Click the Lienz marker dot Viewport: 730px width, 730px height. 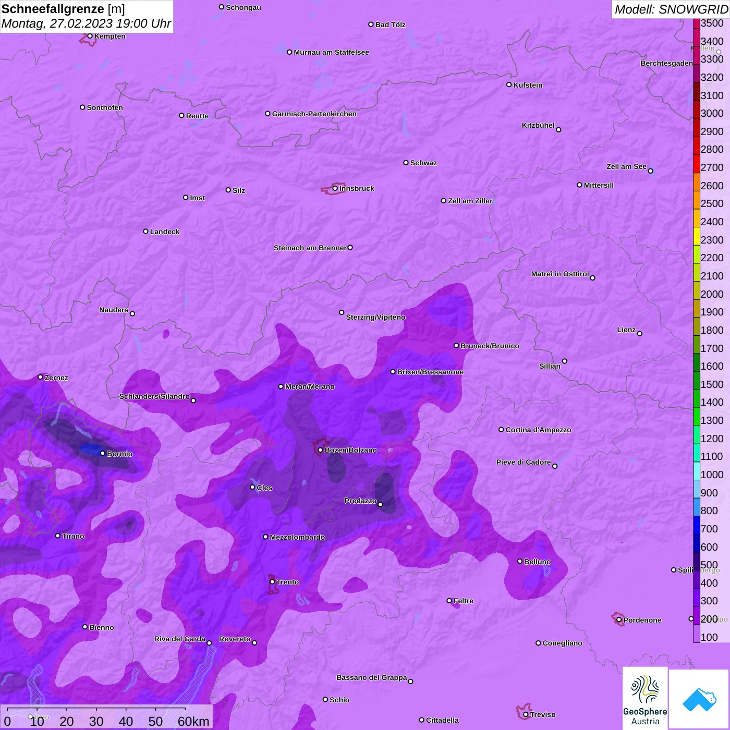(640, 334)
